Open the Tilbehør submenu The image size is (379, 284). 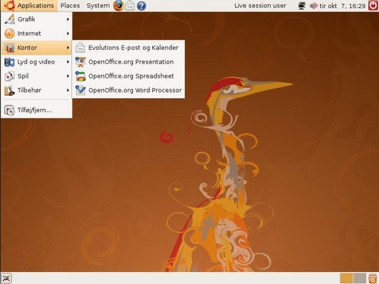click(x=36, y=91)
